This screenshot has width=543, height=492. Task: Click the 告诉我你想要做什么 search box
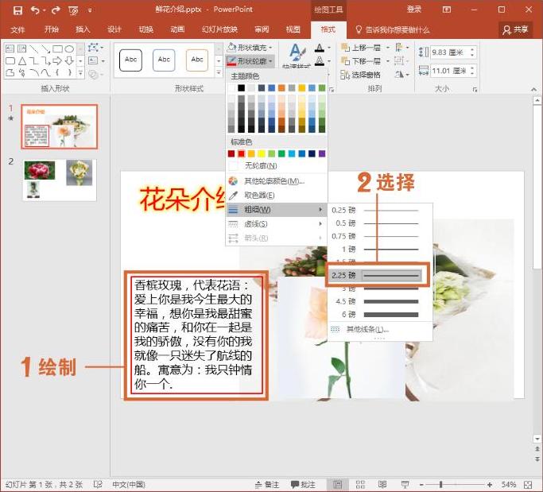click(393, 29)
